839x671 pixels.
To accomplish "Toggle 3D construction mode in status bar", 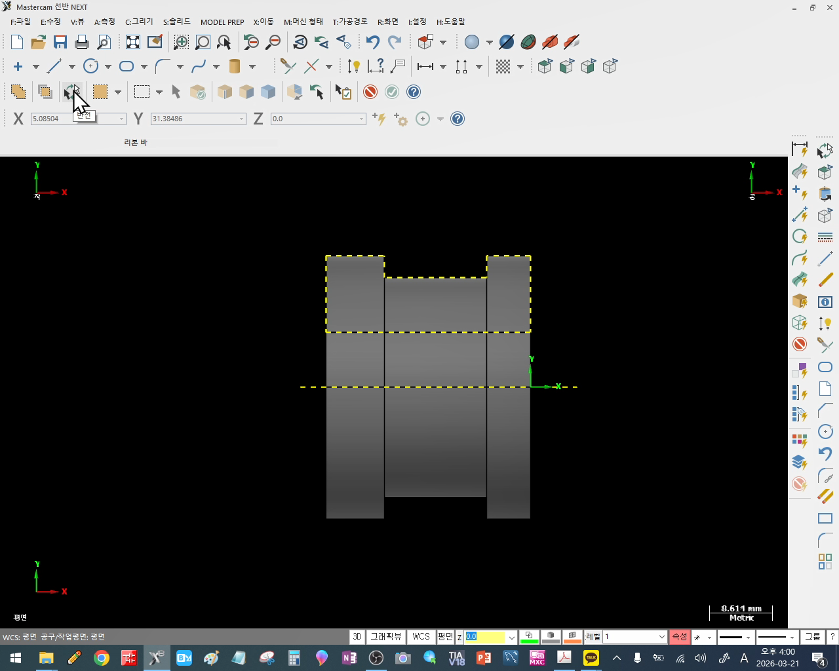I will 357,637.
